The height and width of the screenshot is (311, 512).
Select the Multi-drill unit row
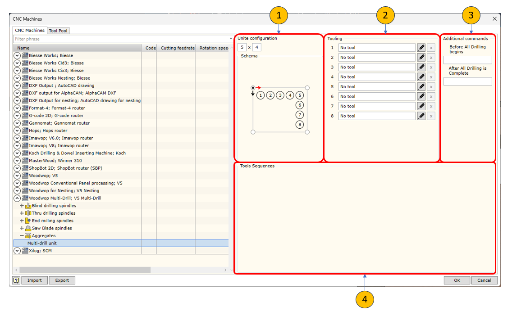click(121, 243)
